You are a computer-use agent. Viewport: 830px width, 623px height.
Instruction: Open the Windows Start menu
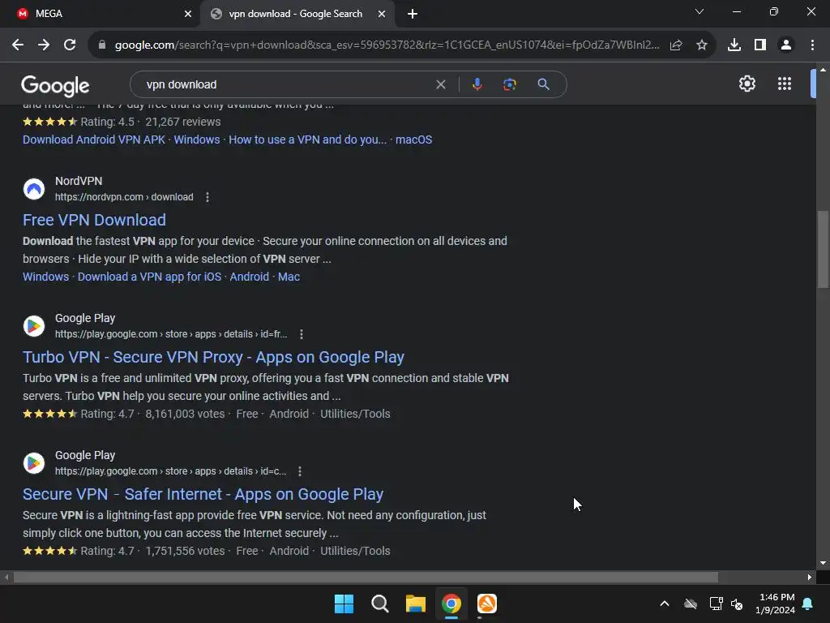344,604
